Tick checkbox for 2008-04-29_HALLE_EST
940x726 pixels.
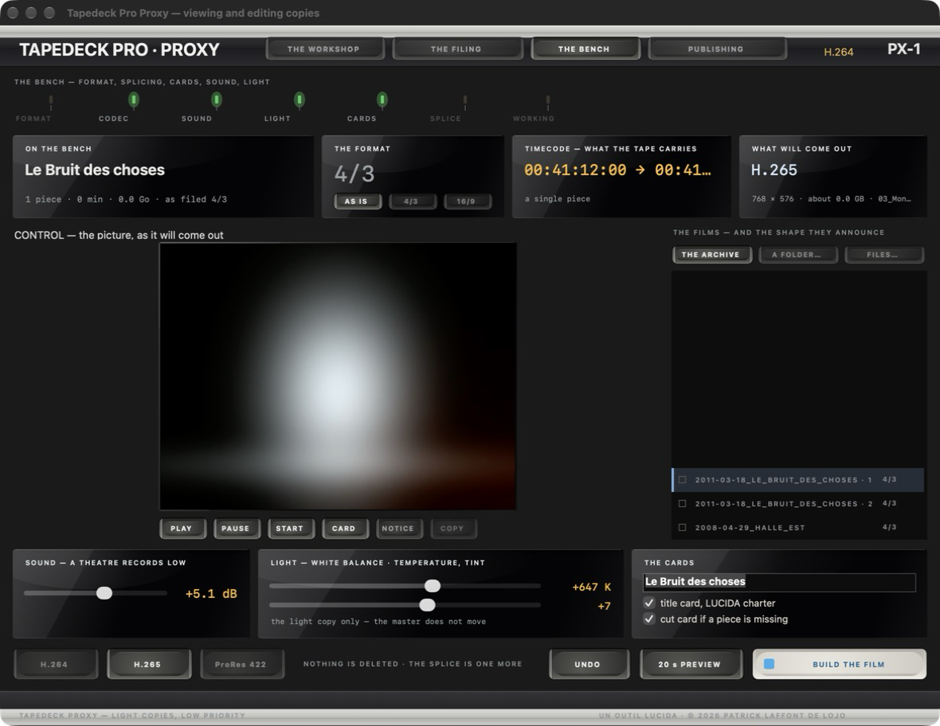[682, 528]
